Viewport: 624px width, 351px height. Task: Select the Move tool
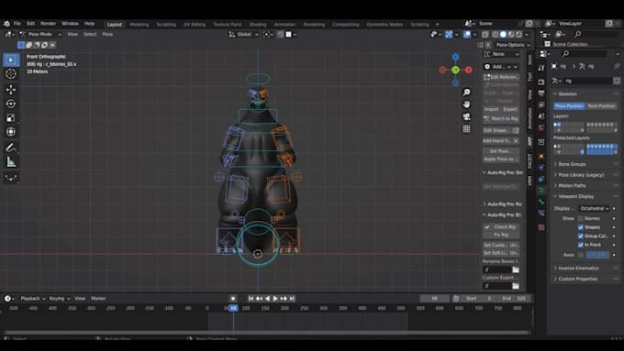coord(11,89)
